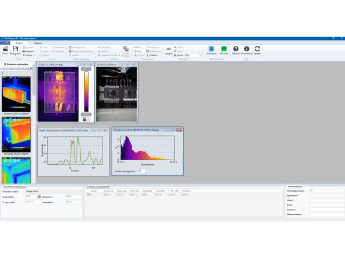Screen dimensions: 345x259
Task: Open the Zoom percentage dropdown
Action: pyautogui.click(x=199, y=55)
